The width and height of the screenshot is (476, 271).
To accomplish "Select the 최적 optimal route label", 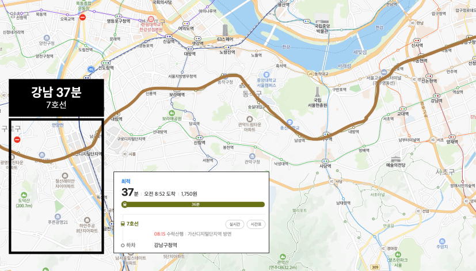I will (x=125, y=181).
